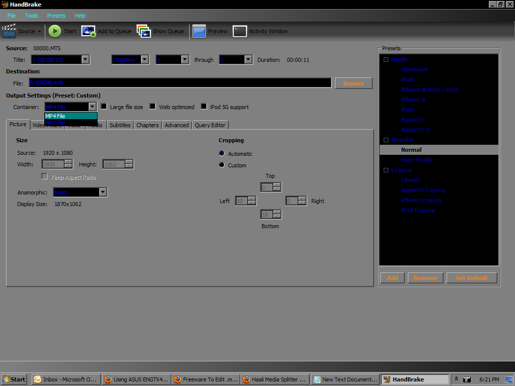Click the Remove preset button
Viewport: 515px width, 386px height.
pos(425,277)
